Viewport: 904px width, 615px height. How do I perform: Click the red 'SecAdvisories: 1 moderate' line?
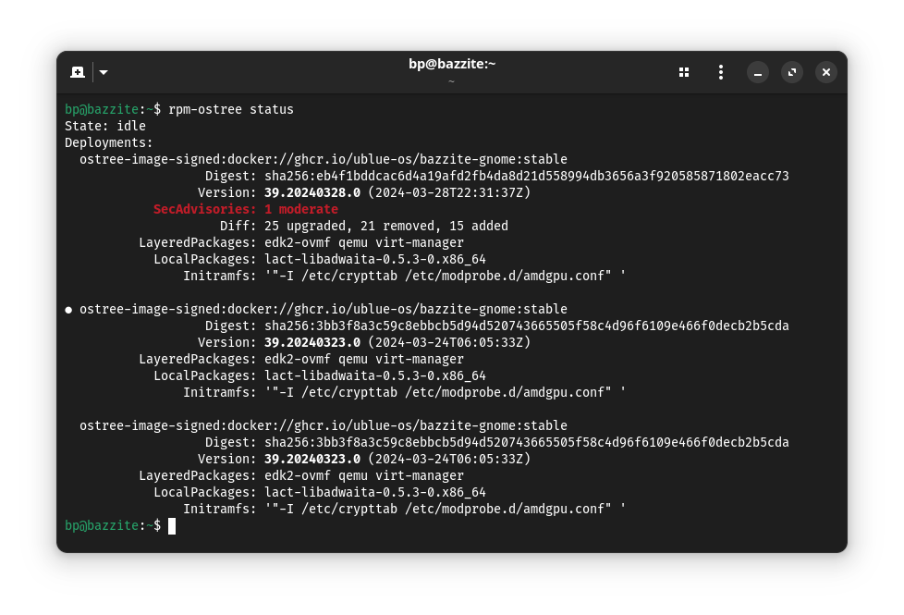[246, 209]
